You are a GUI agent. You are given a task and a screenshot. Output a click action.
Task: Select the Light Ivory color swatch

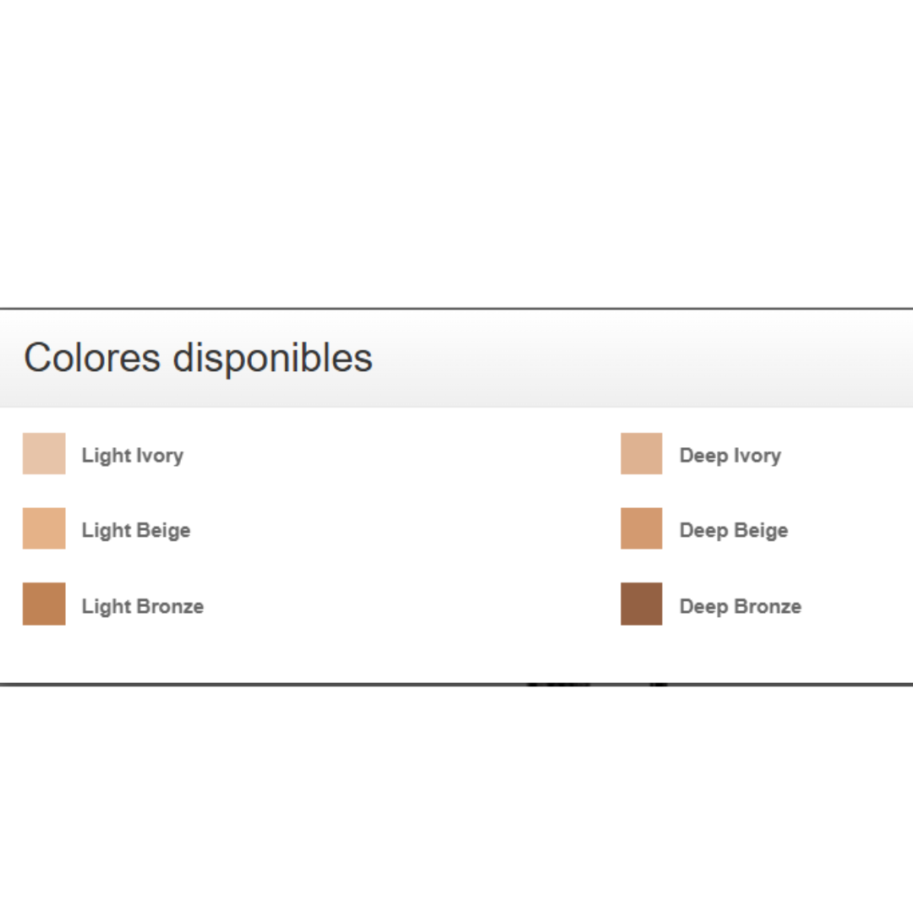(44, 454)
